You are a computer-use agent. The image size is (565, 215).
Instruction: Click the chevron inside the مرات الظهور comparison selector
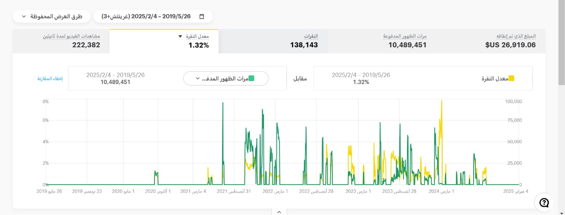[197, 78]
